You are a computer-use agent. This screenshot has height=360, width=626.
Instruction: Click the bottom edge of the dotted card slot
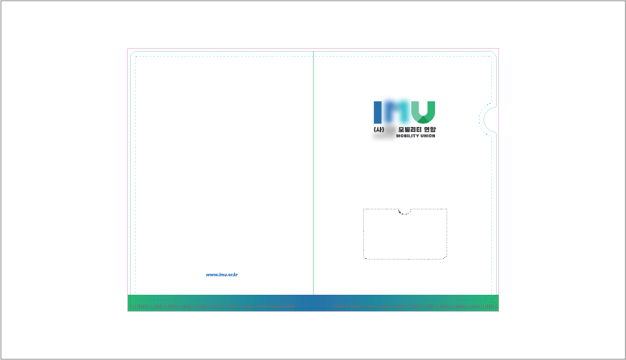tap(405, 259)
